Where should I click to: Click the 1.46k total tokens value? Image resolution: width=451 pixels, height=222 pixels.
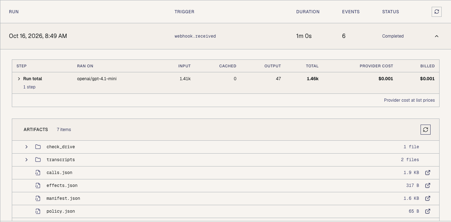tap(313, 79)
